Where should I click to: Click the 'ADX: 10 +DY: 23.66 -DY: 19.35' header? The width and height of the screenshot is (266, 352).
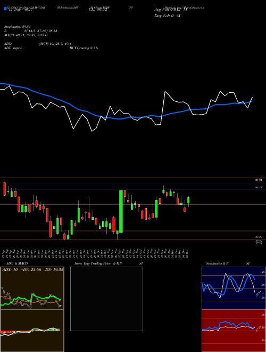pyautogui.click(x=32, y=270)
